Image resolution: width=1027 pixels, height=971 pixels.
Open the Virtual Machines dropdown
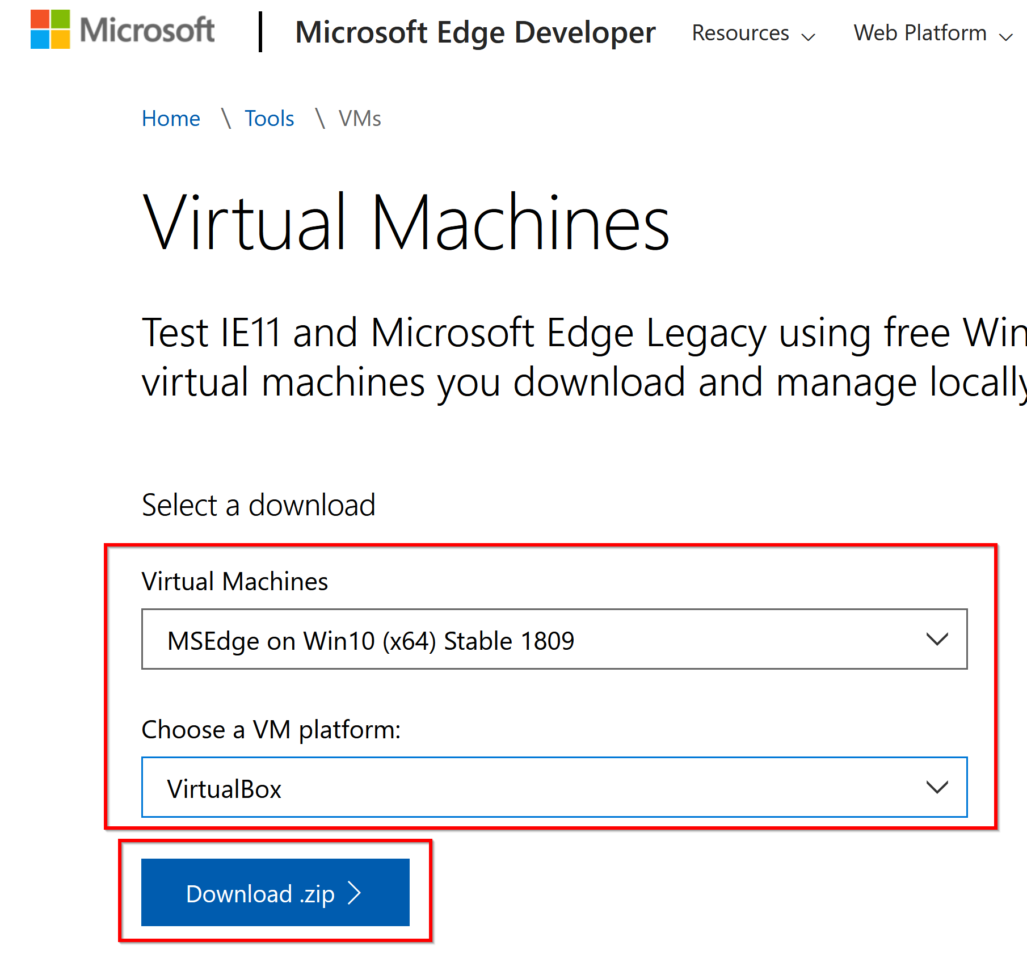pos(554,640)
